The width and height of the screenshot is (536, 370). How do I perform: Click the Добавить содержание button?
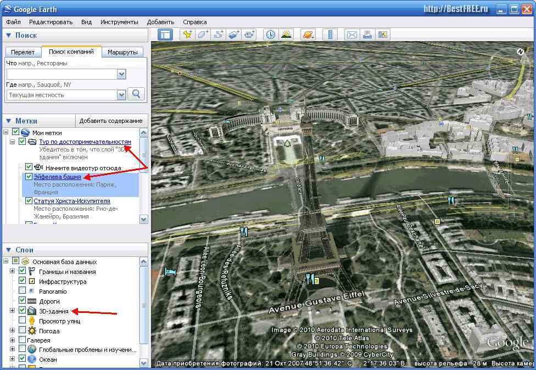111,121
